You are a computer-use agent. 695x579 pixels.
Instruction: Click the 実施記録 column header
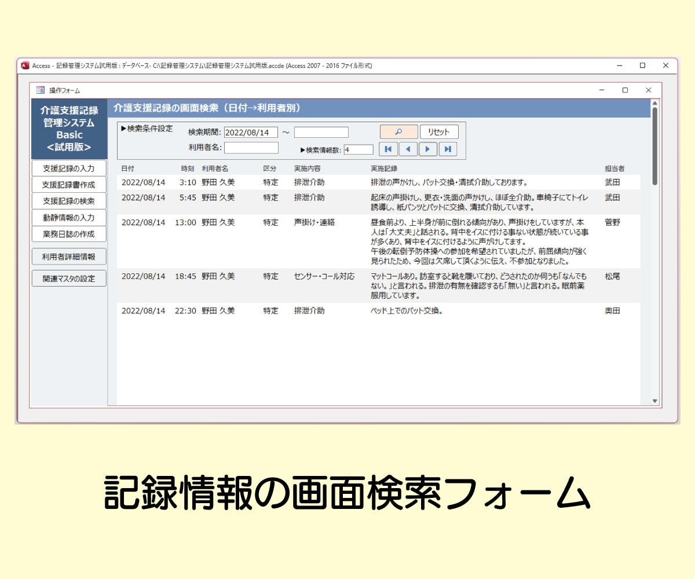(384, 168)
